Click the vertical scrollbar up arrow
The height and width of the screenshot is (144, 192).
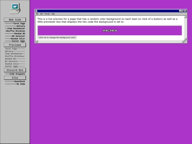(185, 17)
